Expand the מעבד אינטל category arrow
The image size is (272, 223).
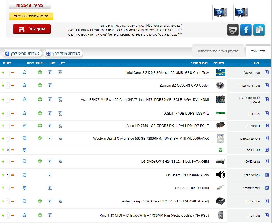click(267, 72)
